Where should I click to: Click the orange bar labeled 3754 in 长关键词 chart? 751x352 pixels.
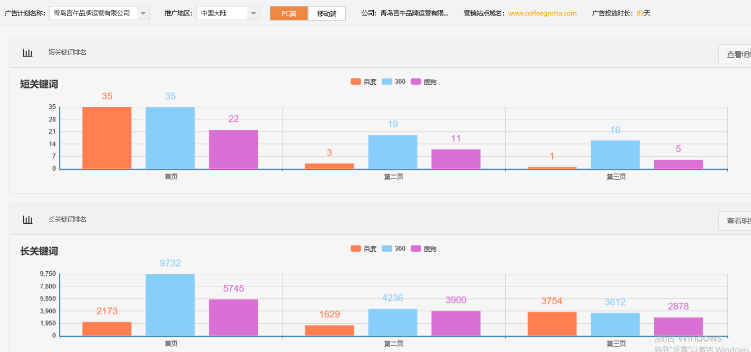click(552, 324)
